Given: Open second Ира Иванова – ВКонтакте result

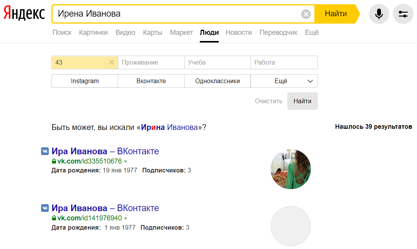Looking at the screenshot, I should click(105, 208).
